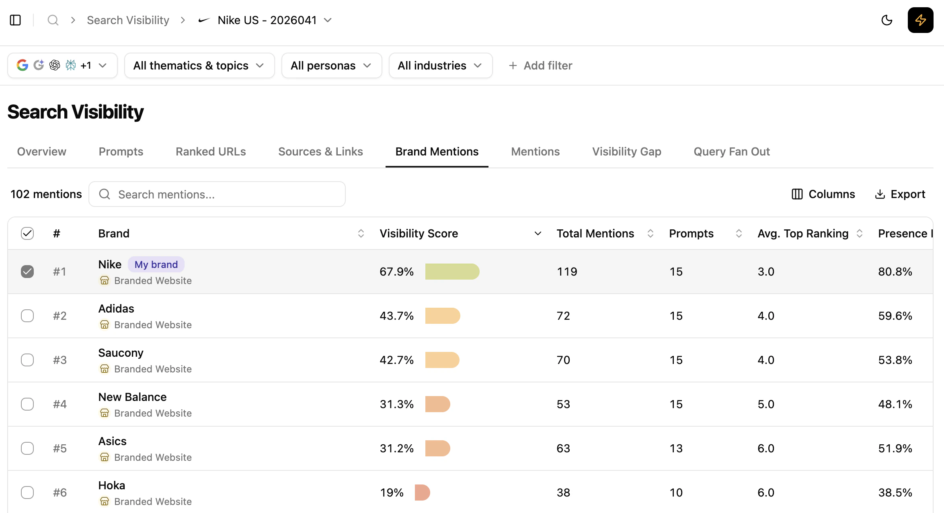Check the Asics row checkbox

[27, 448]
